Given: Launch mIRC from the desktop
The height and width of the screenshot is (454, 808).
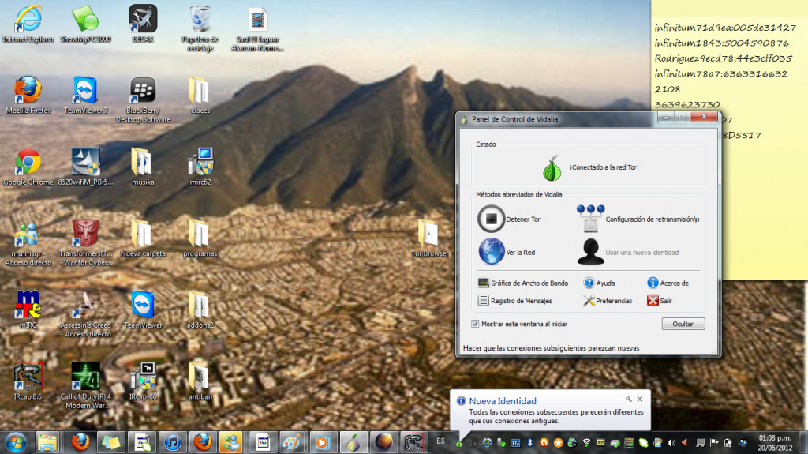Looking at the screenshot, I should coord(28,306).
